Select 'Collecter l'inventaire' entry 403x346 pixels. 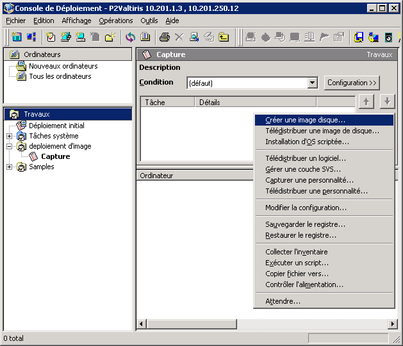click(x=324, y=252)
